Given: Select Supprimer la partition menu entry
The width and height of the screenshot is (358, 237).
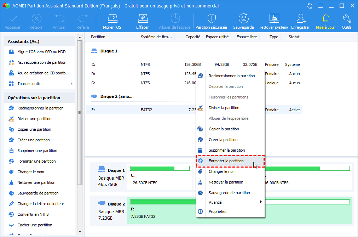Looking at the screenshot, I should (227, 150).
